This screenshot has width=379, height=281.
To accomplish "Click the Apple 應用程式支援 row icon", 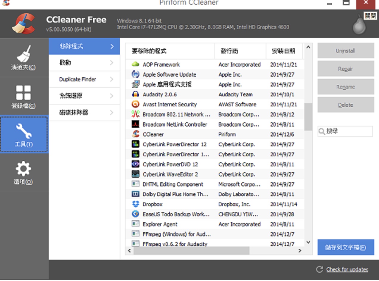I will coord(136,84).
